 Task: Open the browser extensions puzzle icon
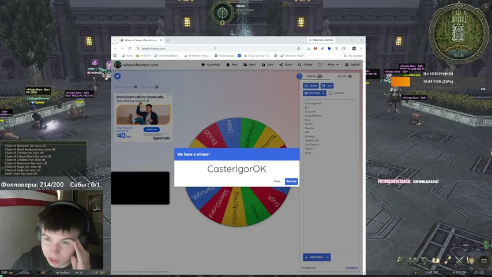(x=344, y=48)
